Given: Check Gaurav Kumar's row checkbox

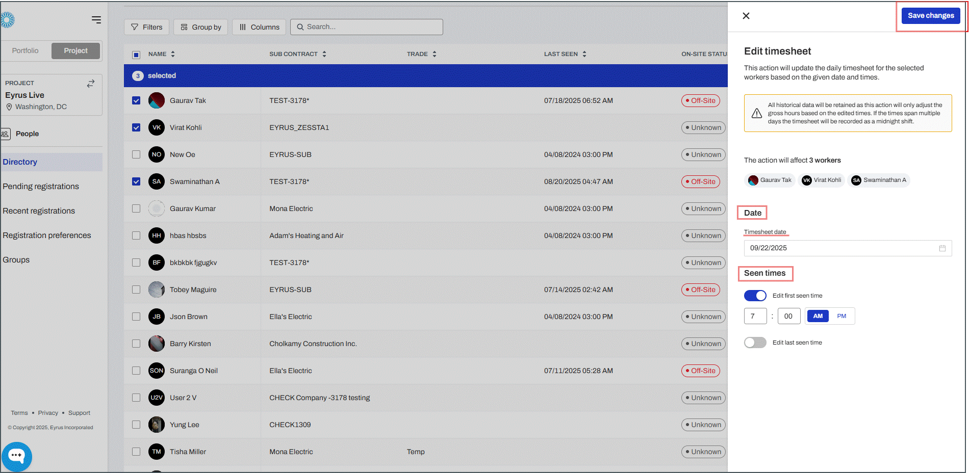Looking at the screenshot, I should [136, 208].
